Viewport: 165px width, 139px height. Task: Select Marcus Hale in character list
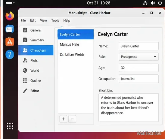coord(76,44)
